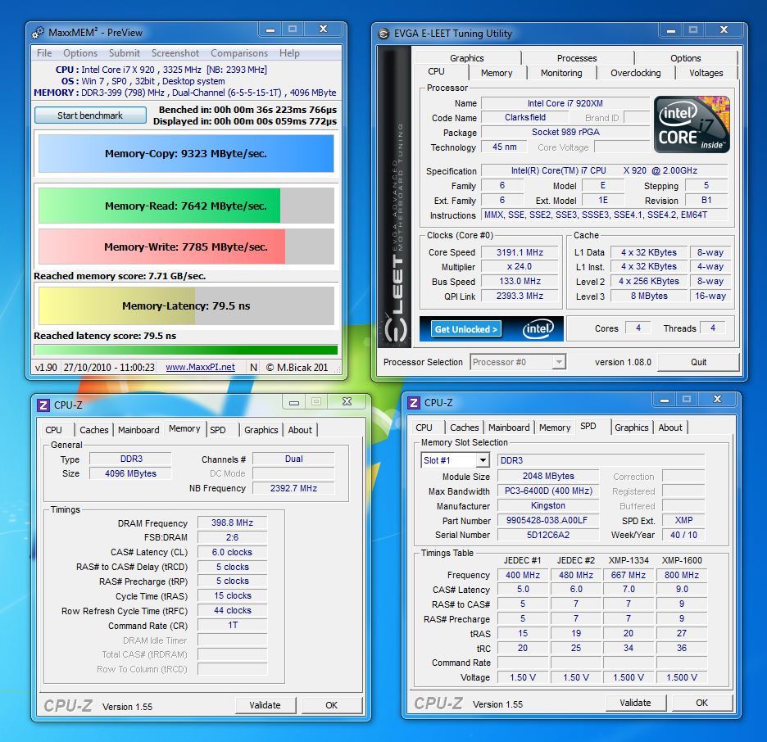Switch to the Processes tab in E-LEET
Viewport: 767px width, 742px height.
click(577, 58)
